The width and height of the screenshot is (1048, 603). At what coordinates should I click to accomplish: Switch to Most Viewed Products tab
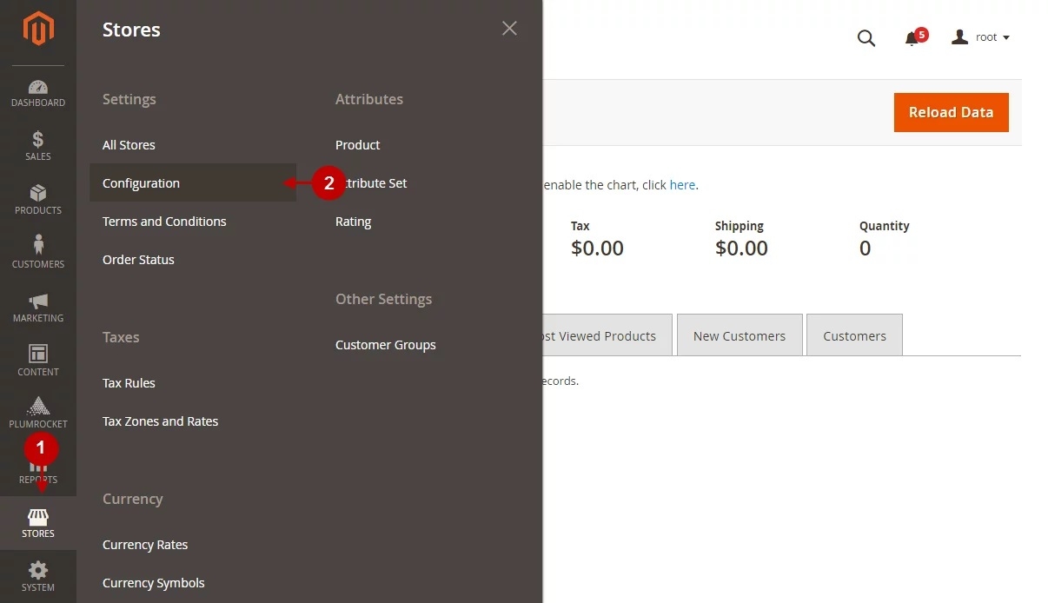tap(607, 335)
